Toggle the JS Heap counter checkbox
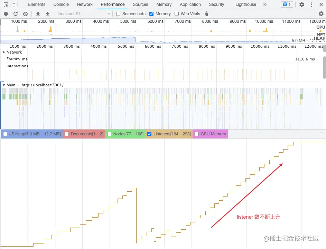Viewport: 326px width, 249px height. (x=5, y=134)
